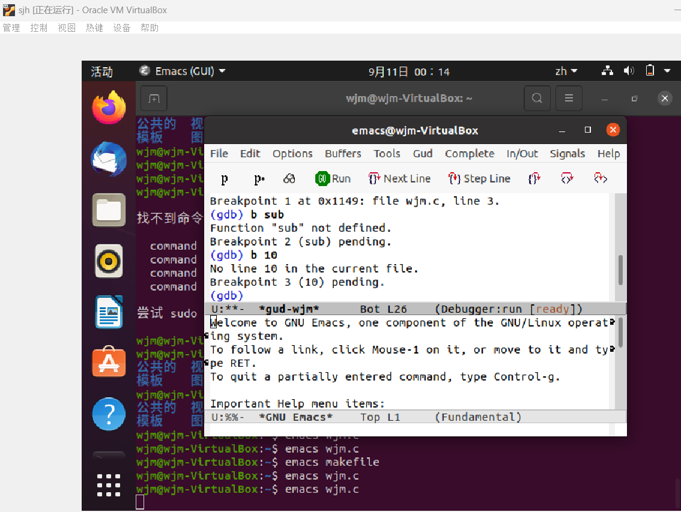Click 'Important Help menu items:' text
This screenshot has width=681, height=512.
pos(297,404)
